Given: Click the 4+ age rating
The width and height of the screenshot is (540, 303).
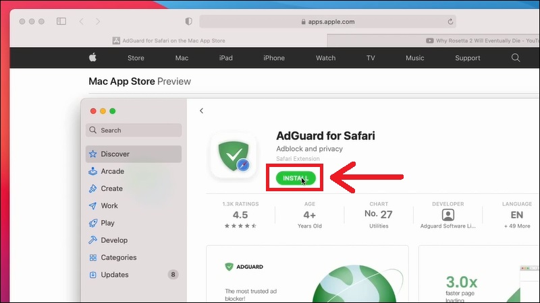Looking at the screenshot, I should coord(309,215).
